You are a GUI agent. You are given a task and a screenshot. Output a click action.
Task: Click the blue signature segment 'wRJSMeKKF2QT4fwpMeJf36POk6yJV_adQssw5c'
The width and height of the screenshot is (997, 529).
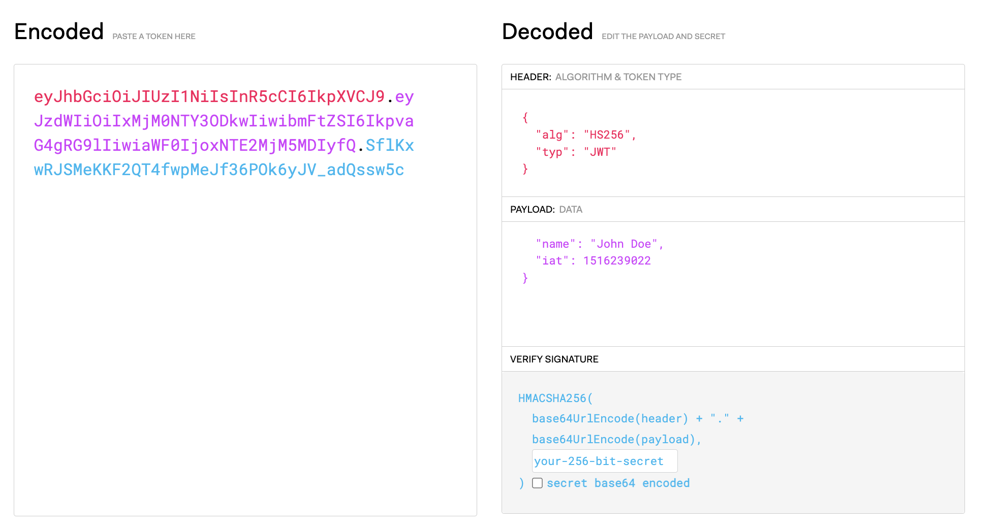(219, 170)
